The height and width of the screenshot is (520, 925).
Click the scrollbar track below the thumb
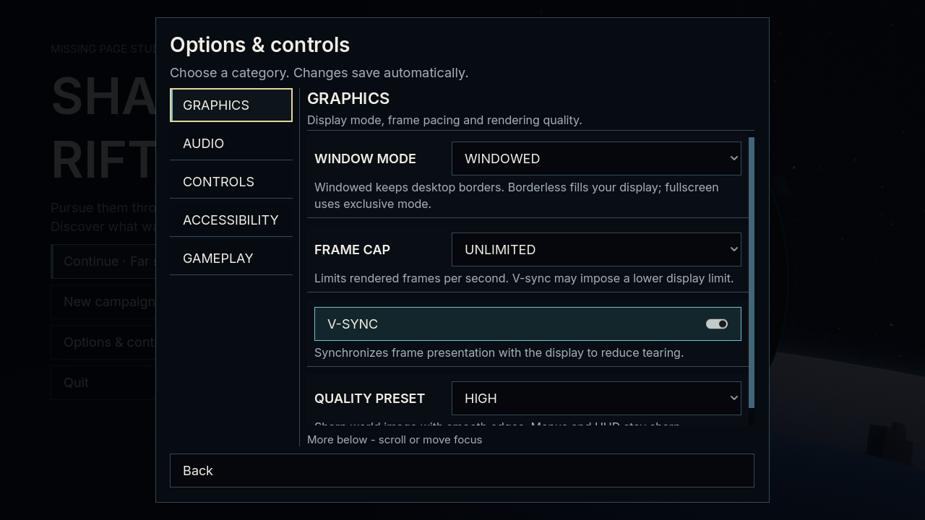(752, 417)
